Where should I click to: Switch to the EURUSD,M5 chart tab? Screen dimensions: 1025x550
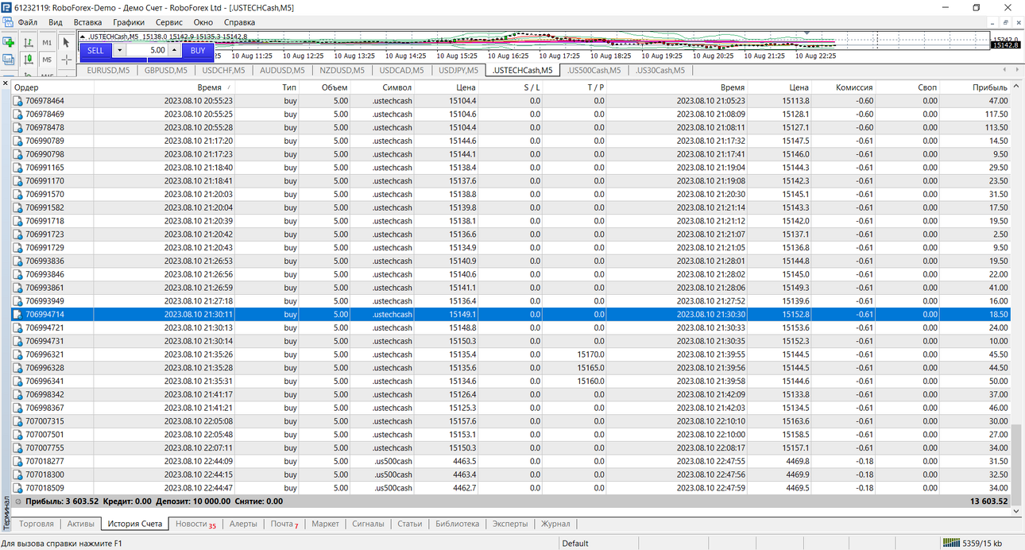(x=108, y=70)
